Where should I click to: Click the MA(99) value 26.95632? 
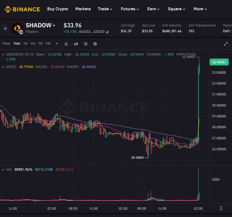(89, 67)
